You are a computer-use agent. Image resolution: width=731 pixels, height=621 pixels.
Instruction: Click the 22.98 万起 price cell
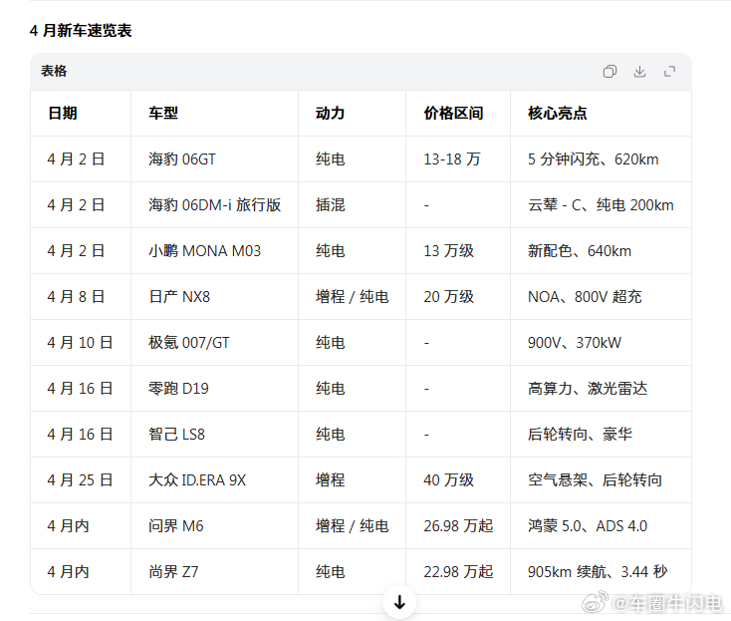(x=458, y=571)
